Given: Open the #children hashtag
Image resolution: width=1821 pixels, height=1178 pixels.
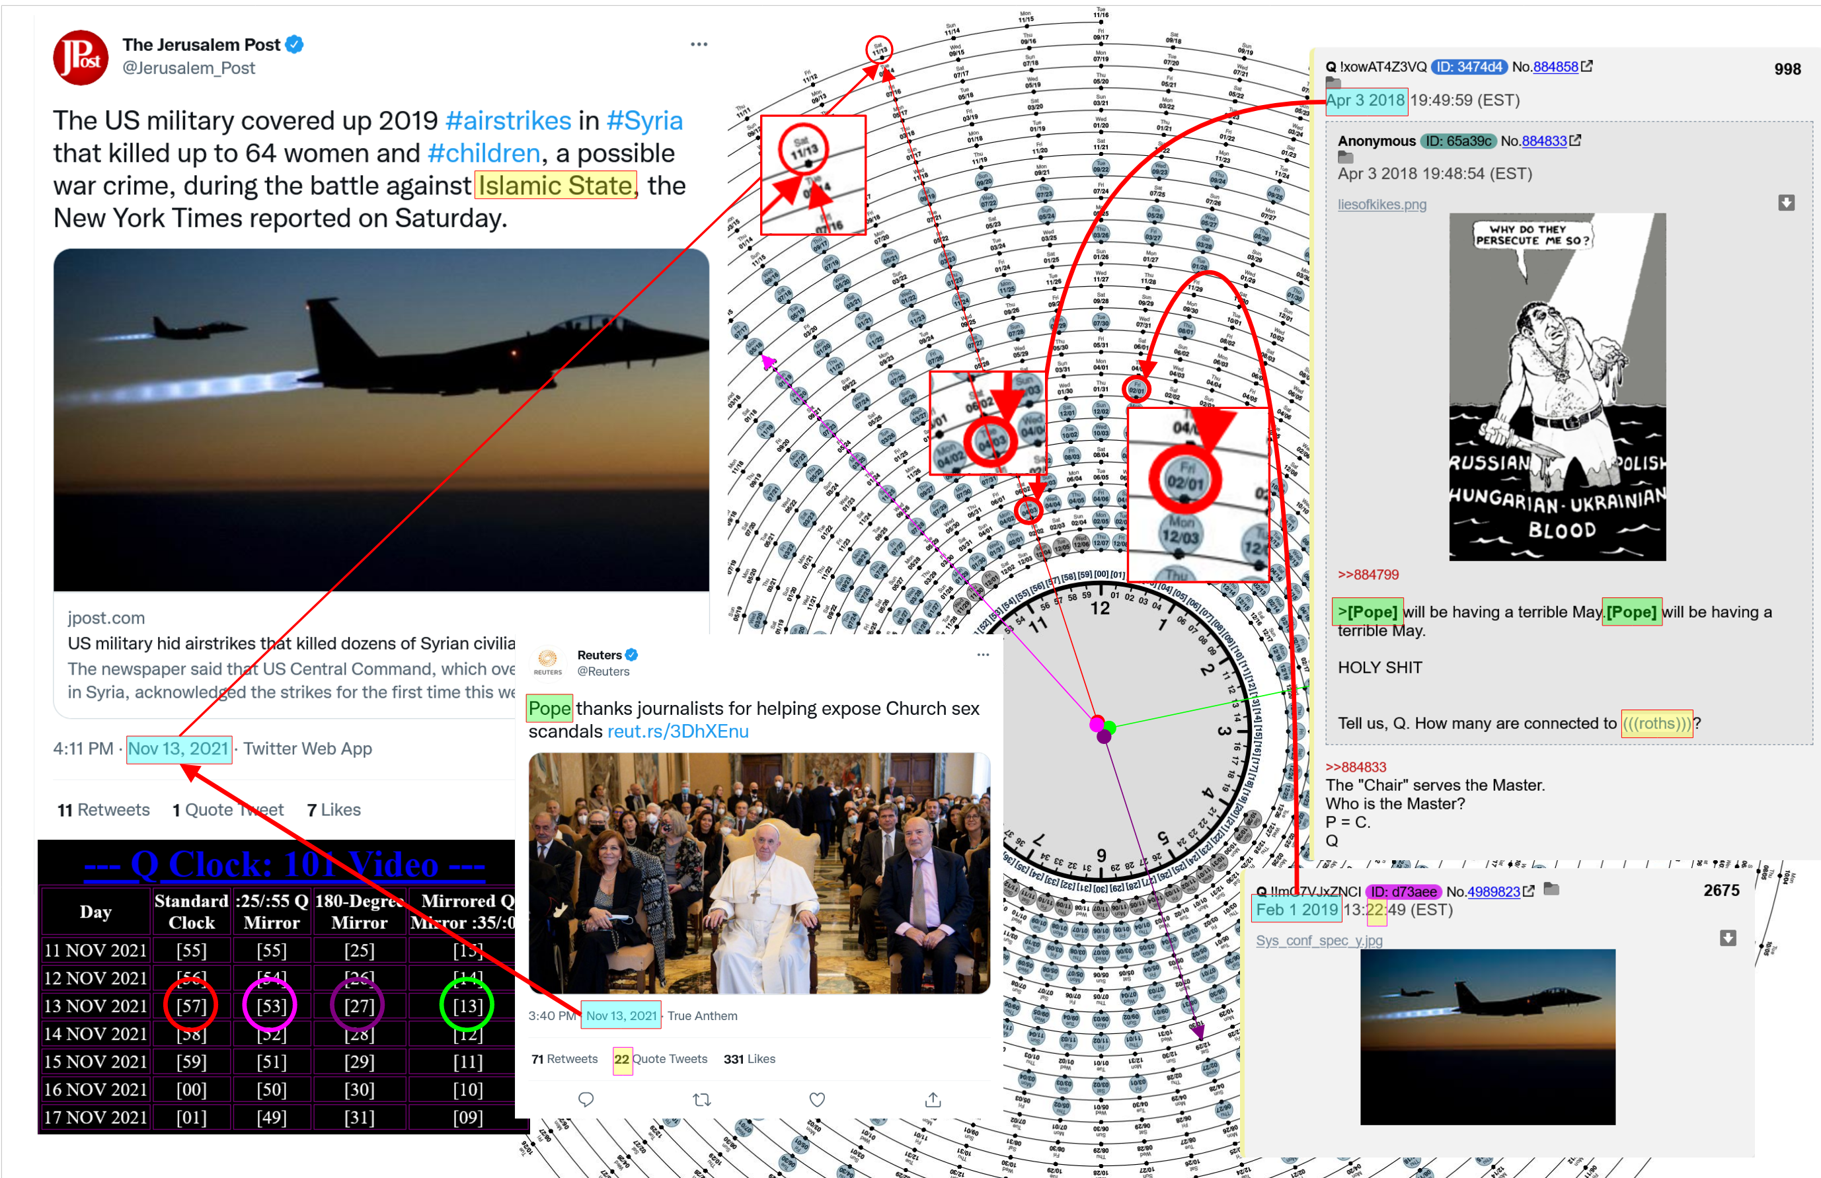Looking at the screenshot, I should (484, 154).
